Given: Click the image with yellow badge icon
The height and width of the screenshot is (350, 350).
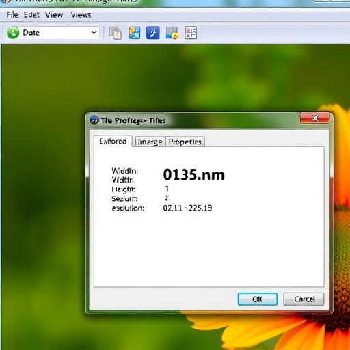Looking at the screenshot, I should coord(172,33).
